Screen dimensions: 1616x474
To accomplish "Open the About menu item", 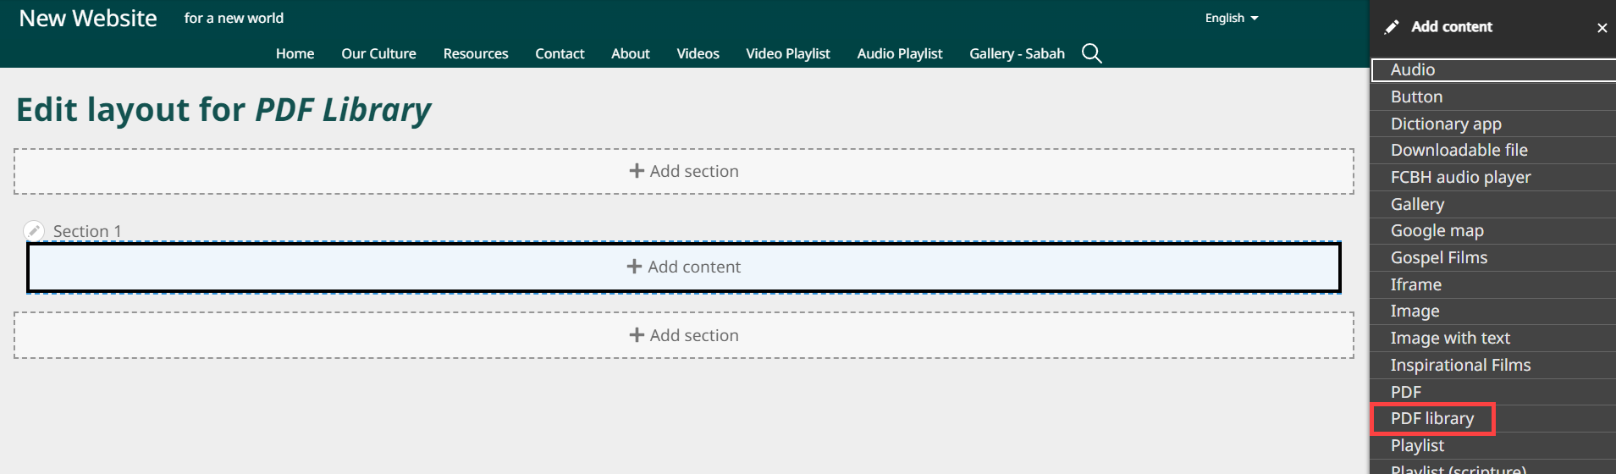I will click(x=631, y=53).
